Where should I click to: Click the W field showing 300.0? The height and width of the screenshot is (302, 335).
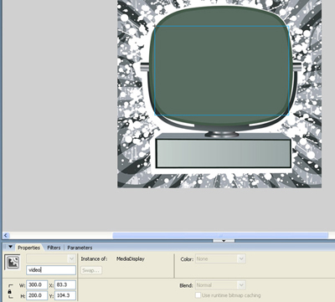37,285
